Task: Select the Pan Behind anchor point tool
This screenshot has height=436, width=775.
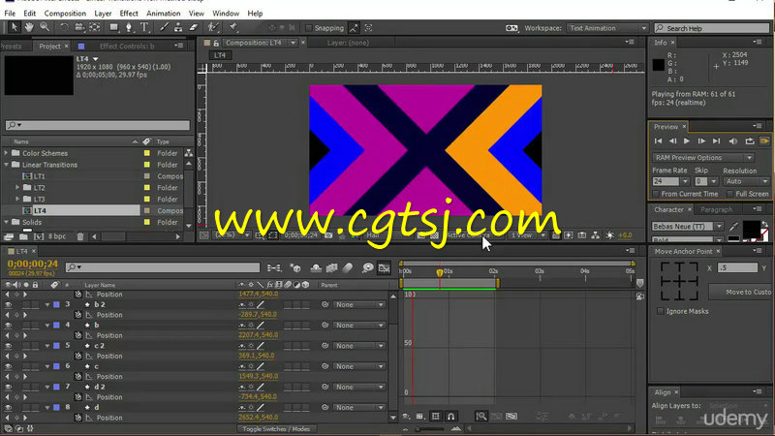Action: click(x=94, y=27)
